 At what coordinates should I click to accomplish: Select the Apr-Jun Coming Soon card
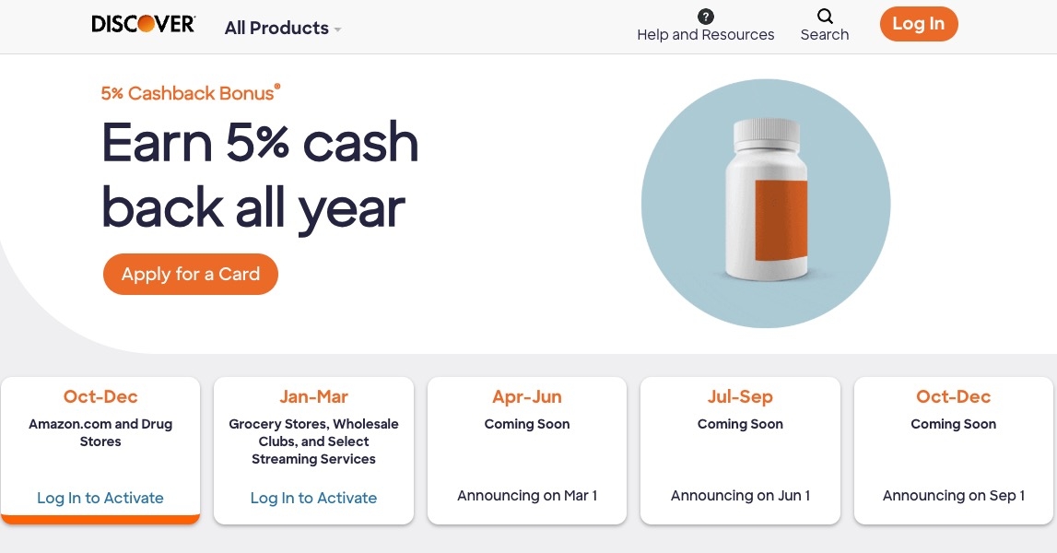tap(526, 450)
